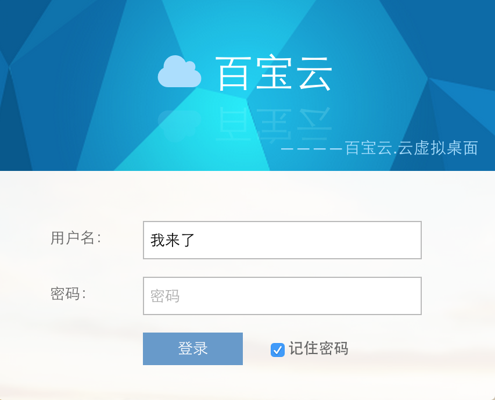Click the 宝 character in the title

tap(274, 73)
